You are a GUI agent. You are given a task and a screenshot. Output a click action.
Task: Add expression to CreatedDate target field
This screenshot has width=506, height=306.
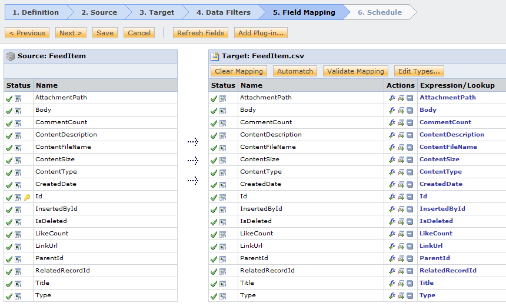pos(392,185)
